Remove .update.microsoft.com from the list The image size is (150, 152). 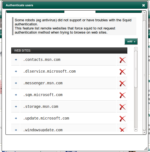[122, 118]
